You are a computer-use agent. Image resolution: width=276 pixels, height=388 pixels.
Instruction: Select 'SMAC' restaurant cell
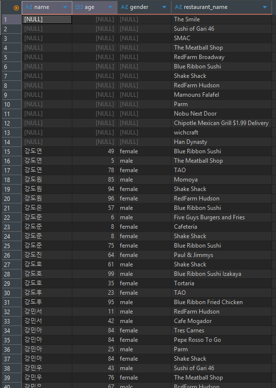(x=221, y=38)
